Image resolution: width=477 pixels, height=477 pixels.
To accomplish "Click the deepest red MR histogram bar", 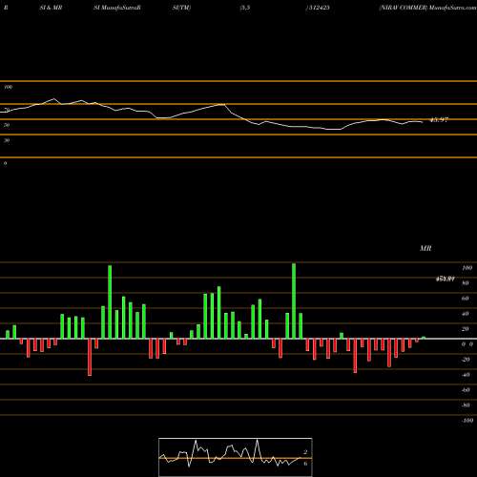I will [x=90, y=357].
